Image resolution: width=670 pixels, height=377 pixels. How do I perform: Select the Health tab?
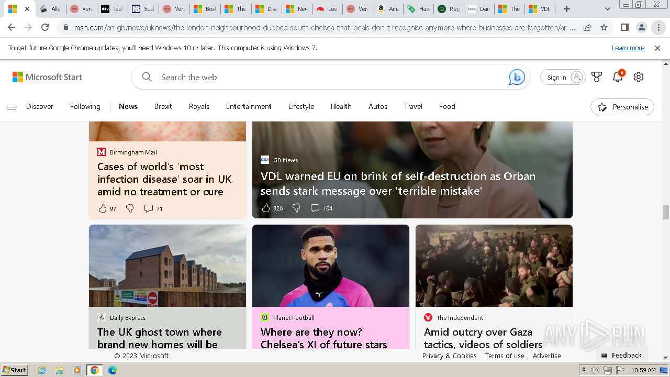point(341,106)
